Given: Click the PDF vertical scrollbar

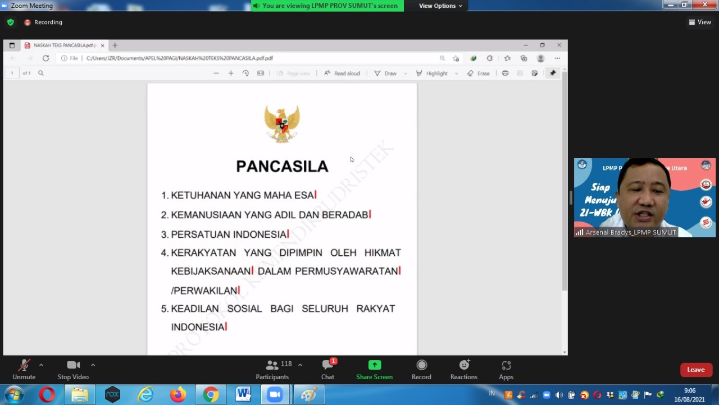Looking at the screenshot, I should [x=565, y=181].
